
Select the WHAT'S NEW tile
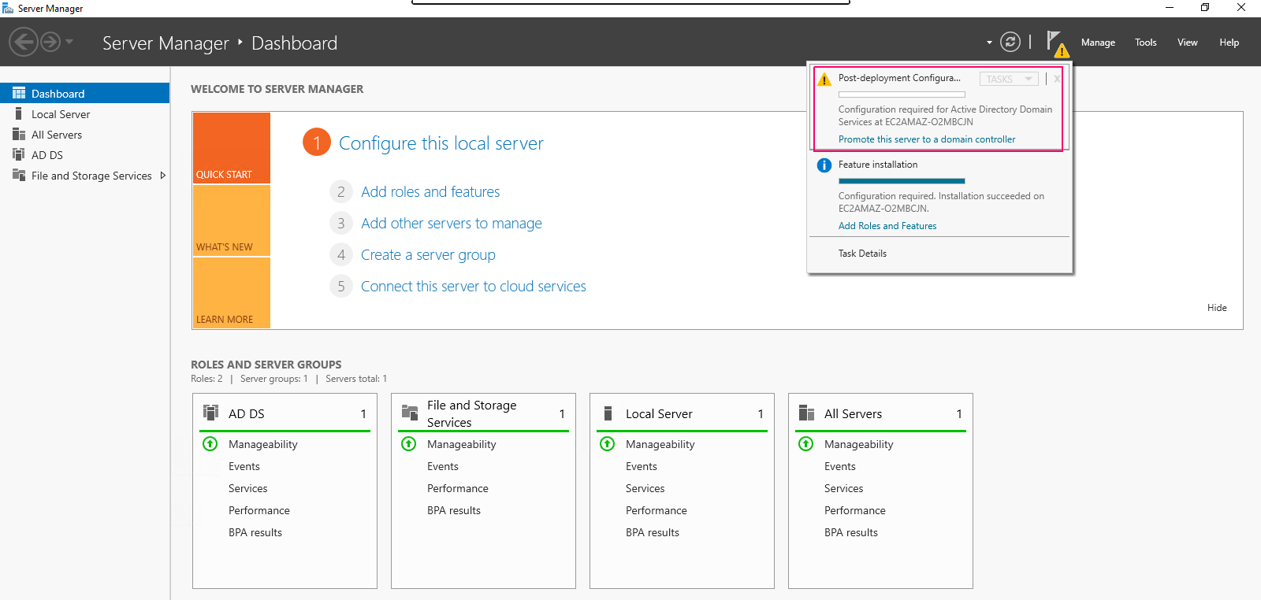pyautogui.click(x=232, y=220)
